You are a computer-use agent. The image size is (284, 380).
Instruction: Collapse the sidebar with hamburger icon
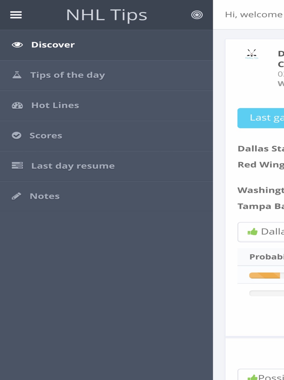tap(16, 15)
